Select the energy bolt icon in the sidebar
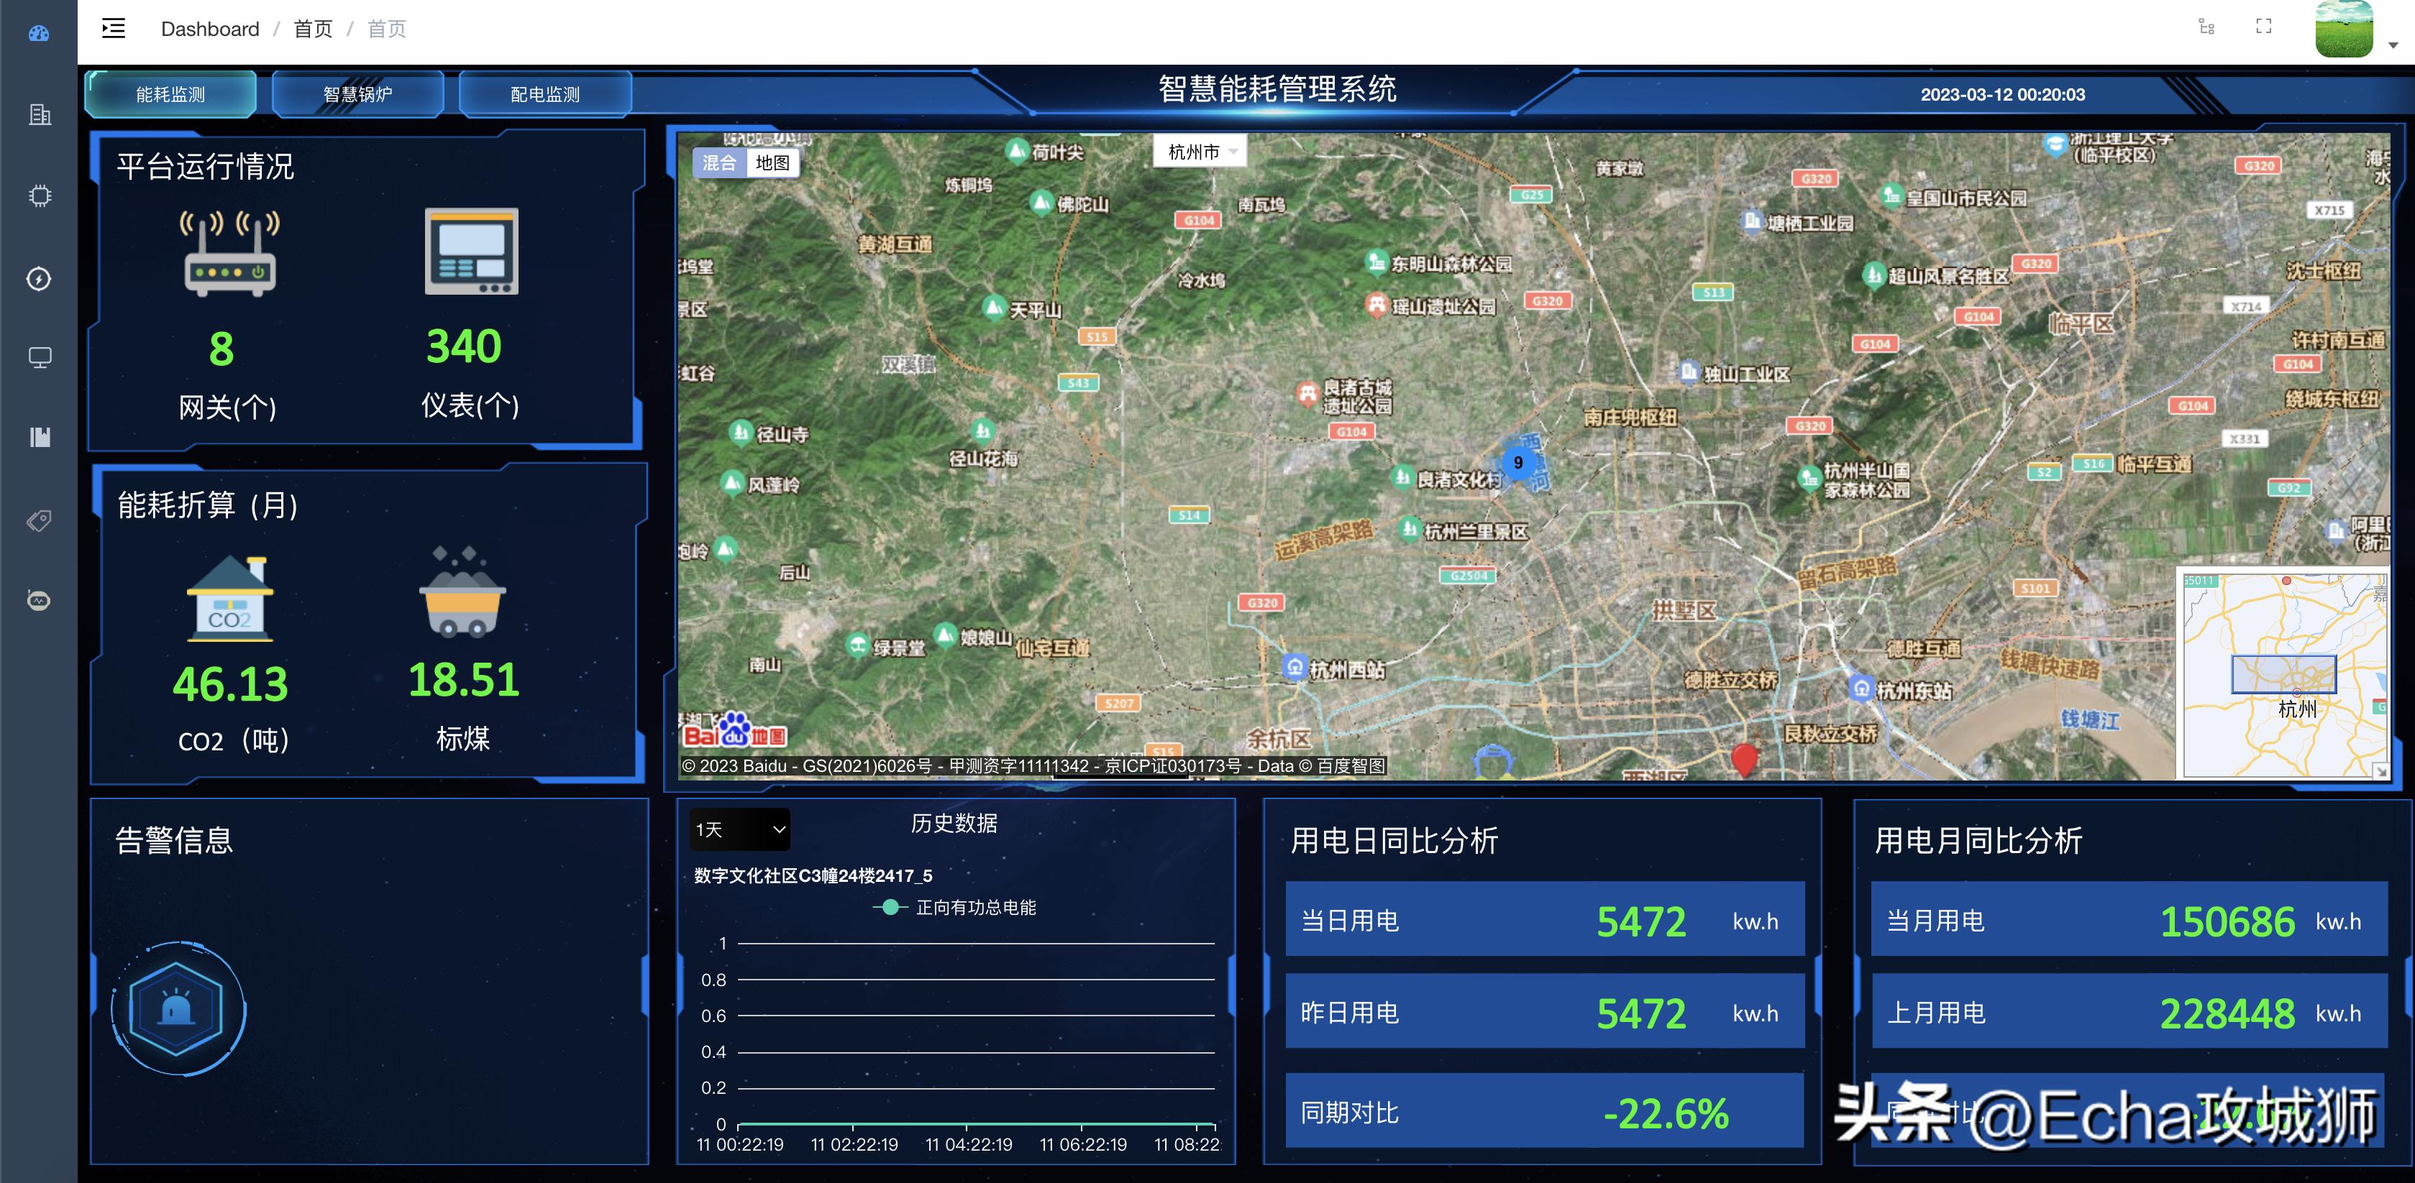The image size is (2415, 1183). (x=38, y=278)
